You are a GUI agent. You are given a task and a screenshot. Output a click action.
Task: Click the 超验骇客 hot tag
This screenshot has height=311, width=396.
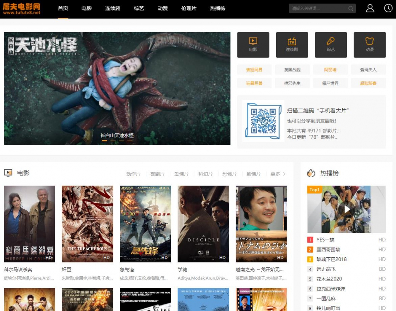click(x=368, y=83)
